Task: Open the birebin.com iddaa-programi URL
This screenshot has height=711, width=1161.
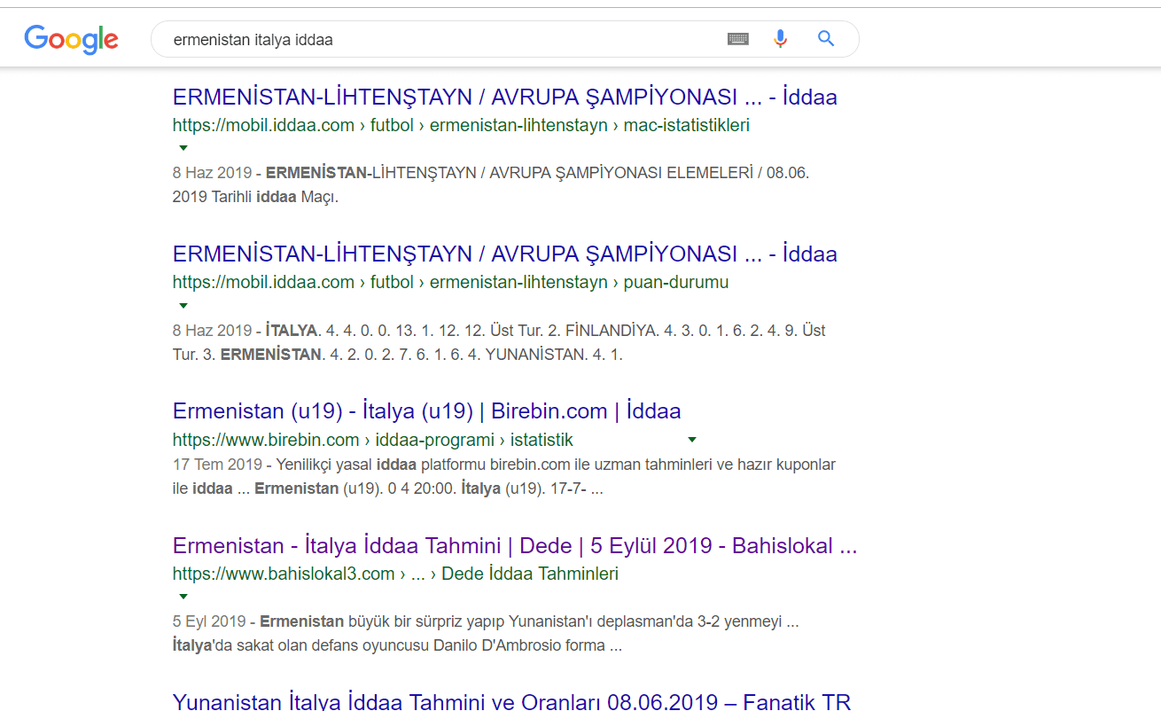Action: (372, 440)
